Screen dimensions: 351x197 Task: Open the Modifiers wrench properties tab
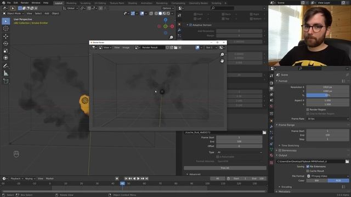tap(271, 126)
